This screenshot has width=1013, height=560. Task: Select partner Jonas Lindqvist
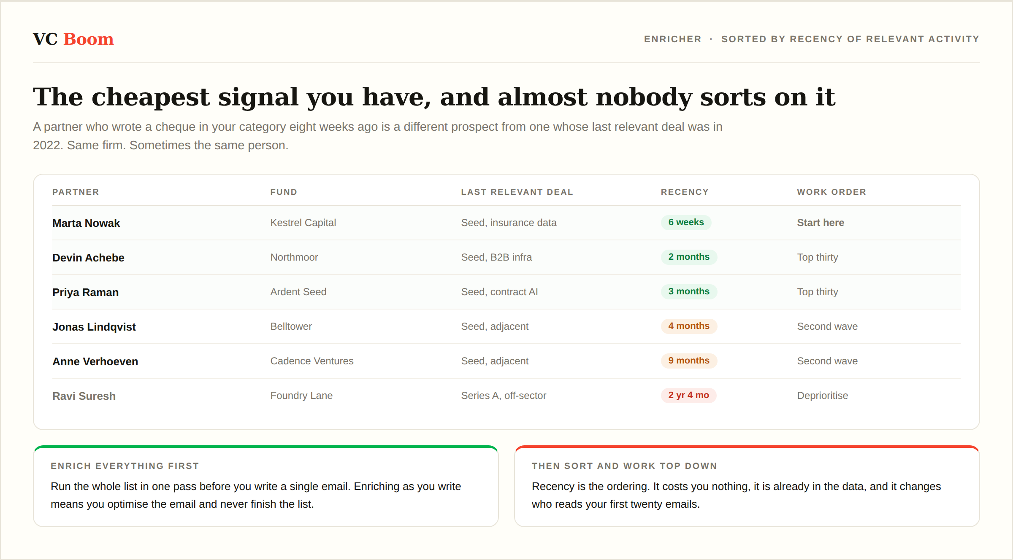click(94, 327)
